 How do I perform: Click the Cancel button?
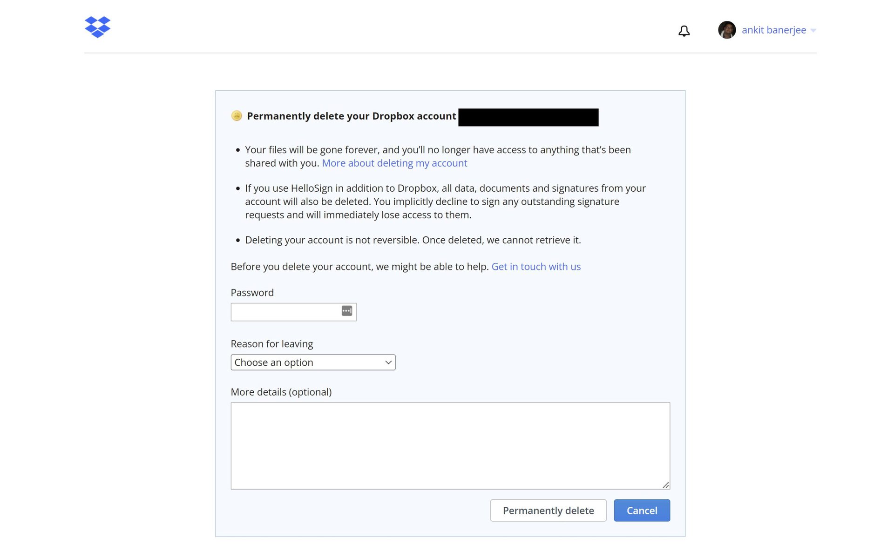642,510
